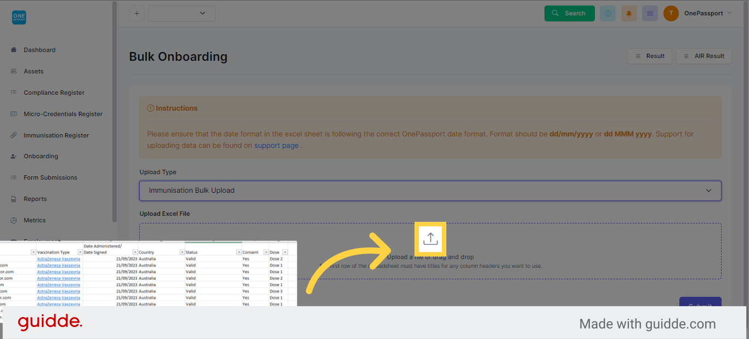Click the sidebar vertical scrollbar
Screen dimensions: 749x339
(x=114, y=112)
